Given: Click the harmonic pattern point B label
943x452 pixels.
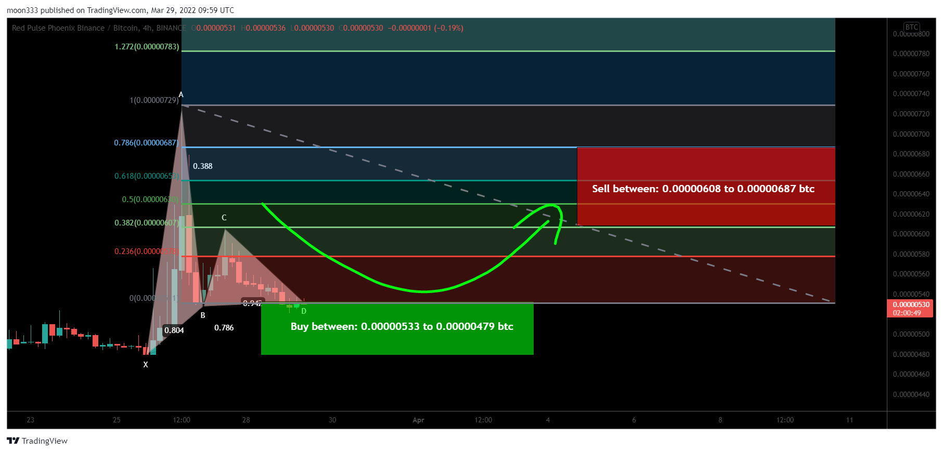Looking at the screenshot, I should pos(203,315).
